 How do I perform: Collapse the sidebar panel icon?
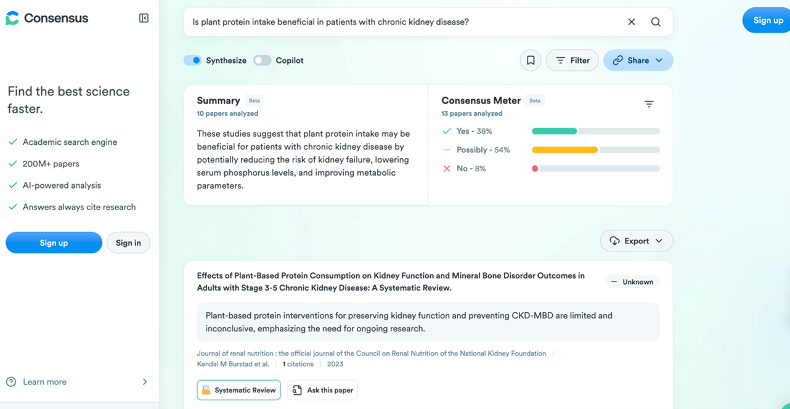(144, 18)
